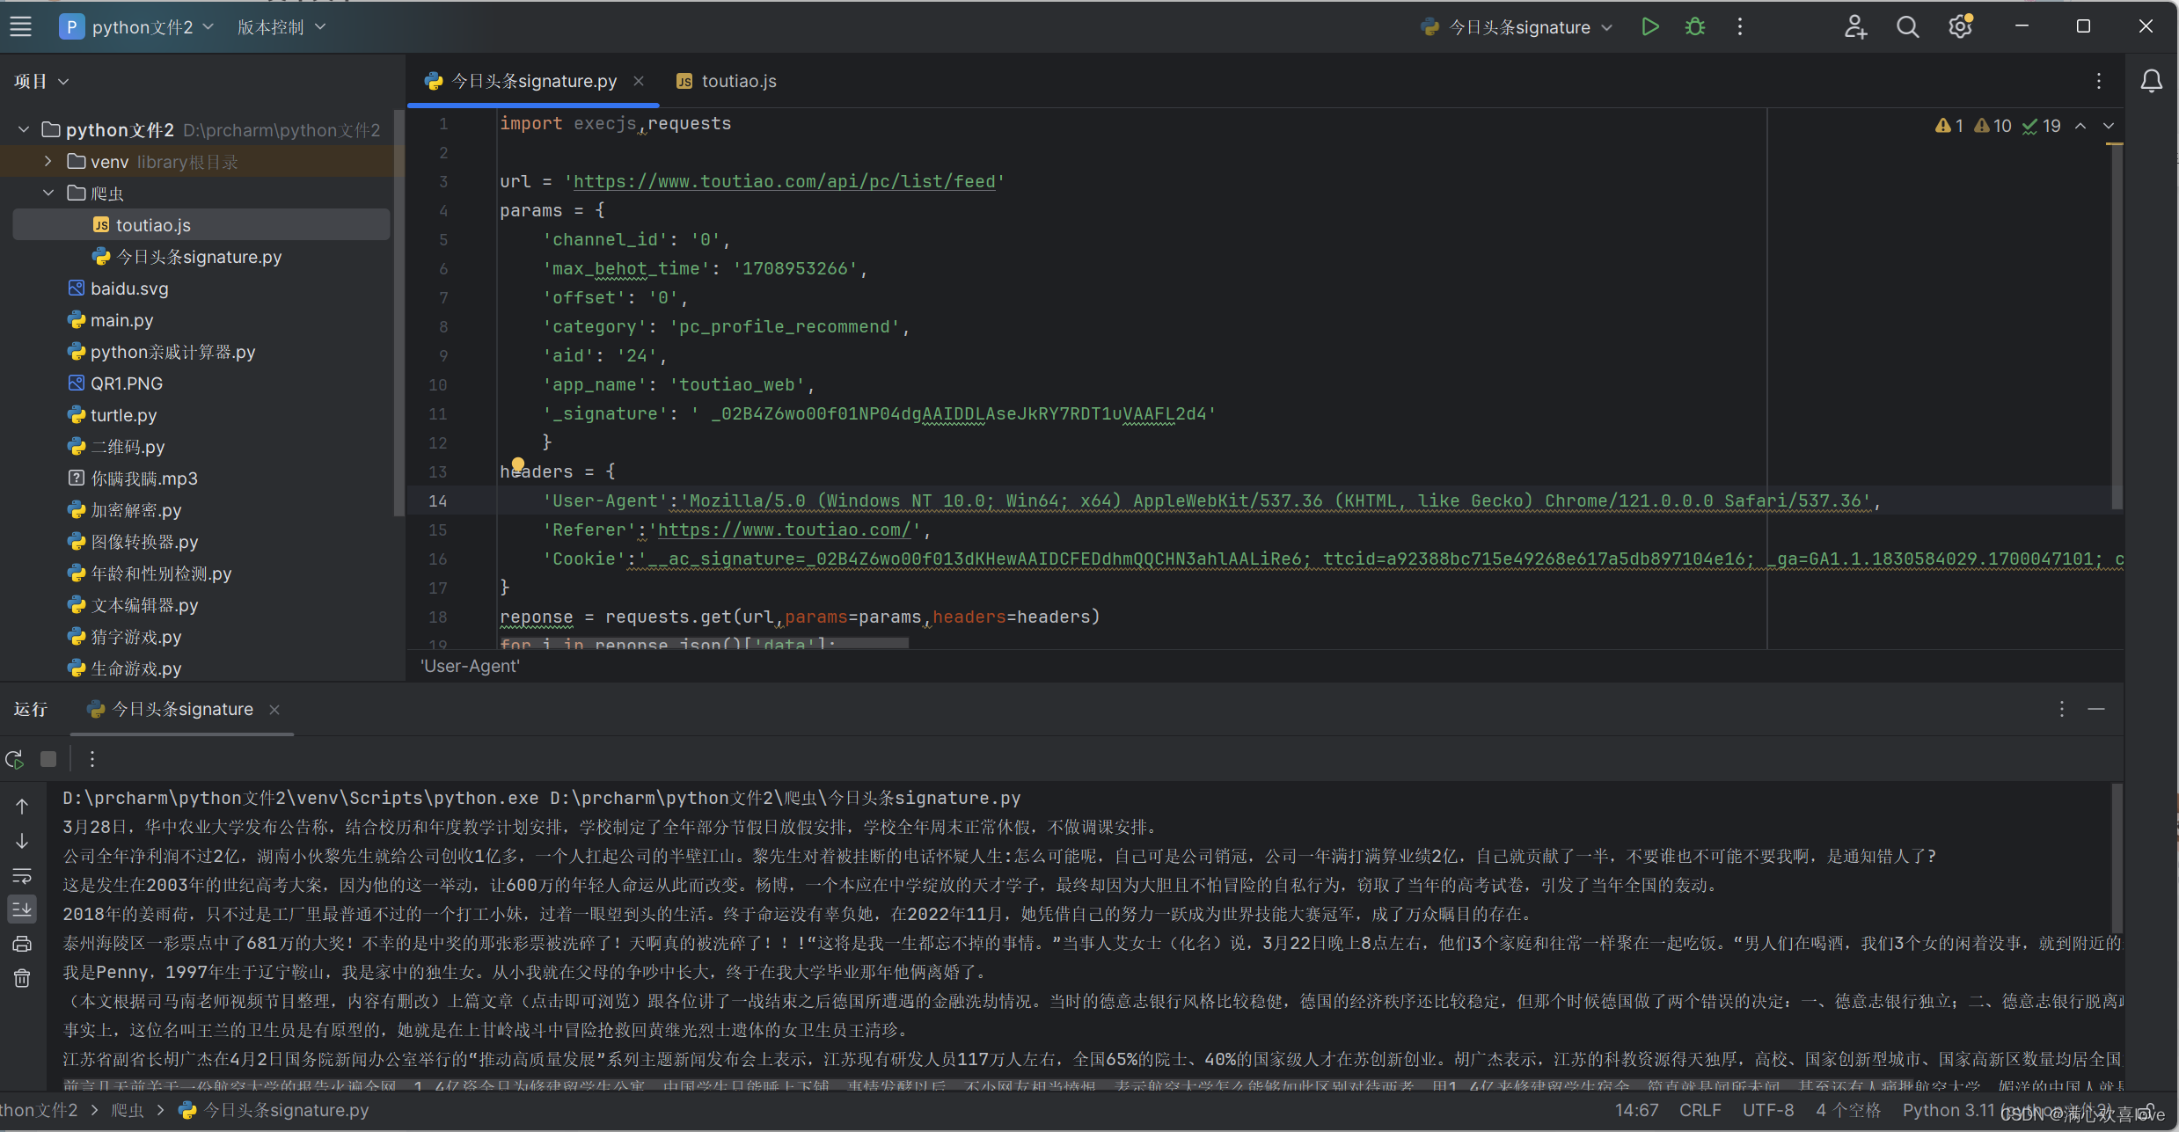Change CRLF line separator

tap(1700, 1111)
